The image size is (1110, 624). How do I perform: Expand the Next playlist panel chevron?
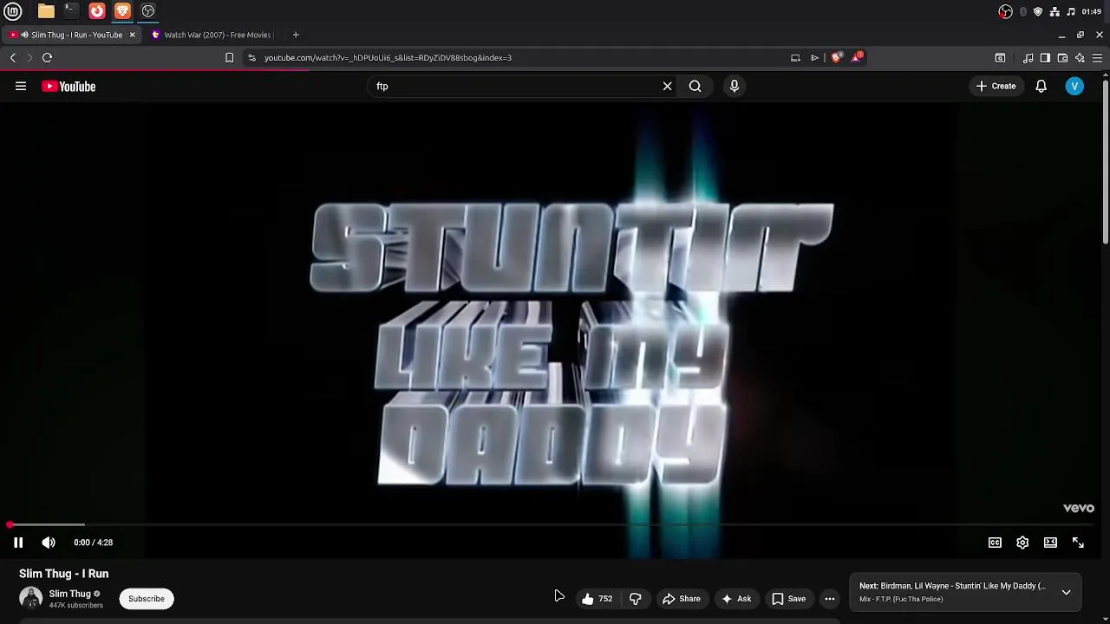tap(1066, 593)
